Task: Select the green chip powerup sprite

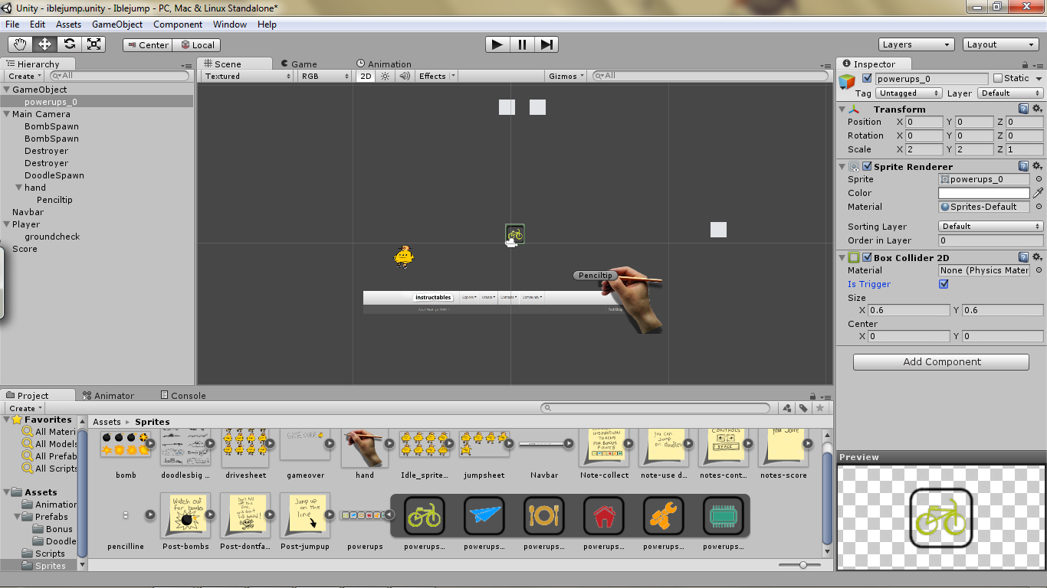Action: click(x=723, y=515)
